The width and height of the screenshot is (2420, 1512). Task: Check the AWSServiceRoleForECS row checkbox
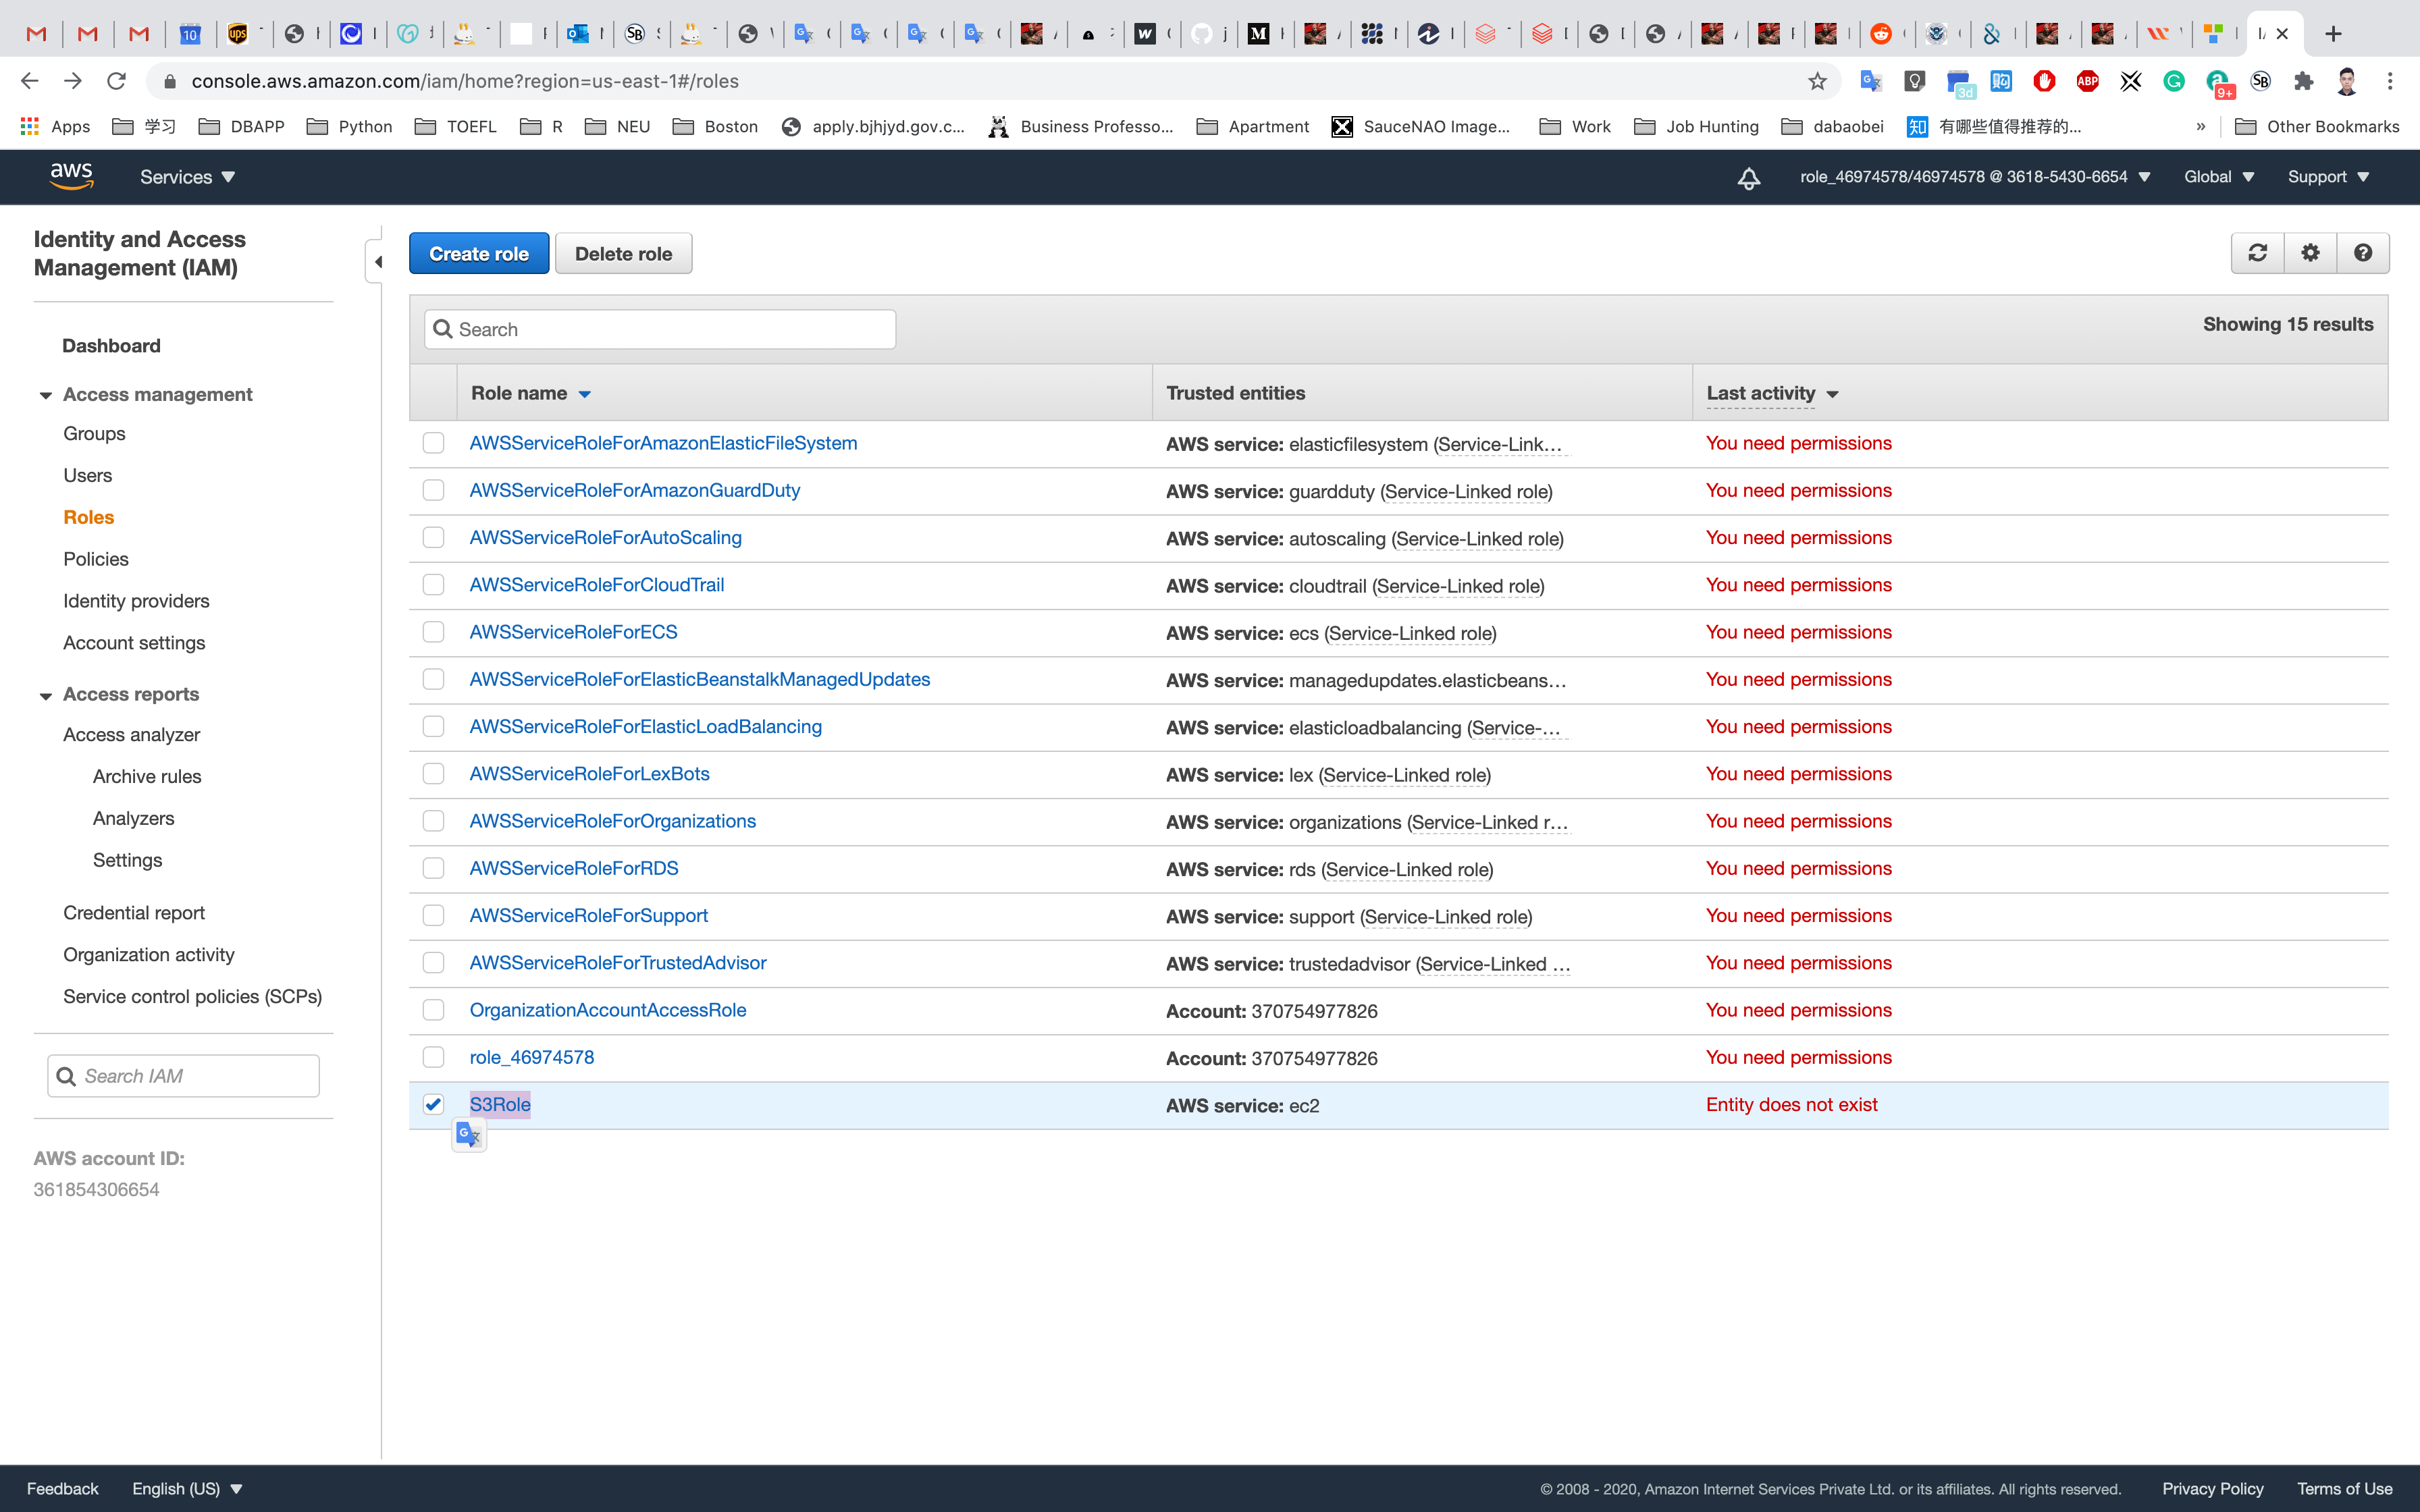coord(433,632)
